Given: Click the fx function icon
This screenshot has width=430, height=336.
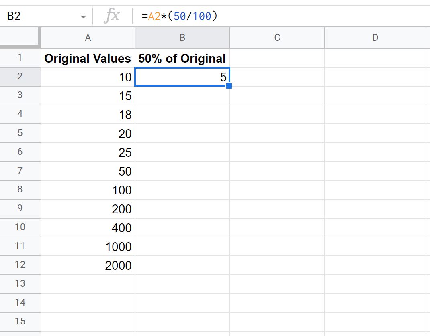Looking at the screenshot, I should click(112, 15).
